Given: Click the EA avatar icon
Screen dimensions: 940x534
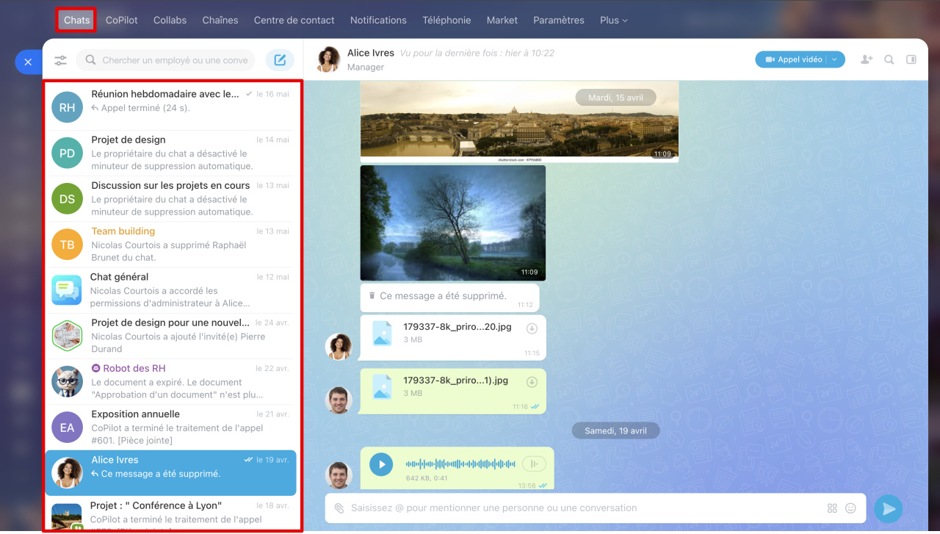Looking at the screenshot, I should pos(67,427).
